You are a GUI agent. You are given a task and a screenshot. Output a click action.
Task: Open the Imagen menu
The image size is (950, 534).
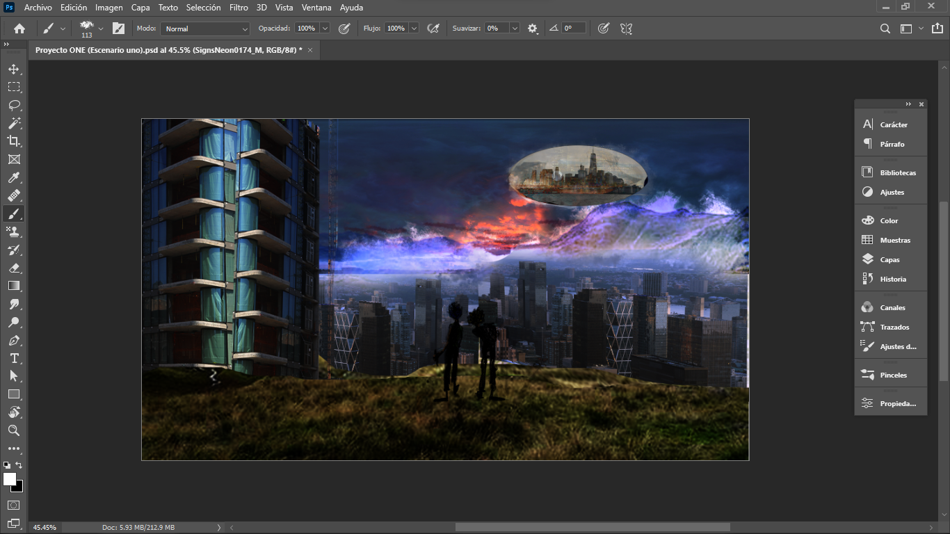[109, 8]
